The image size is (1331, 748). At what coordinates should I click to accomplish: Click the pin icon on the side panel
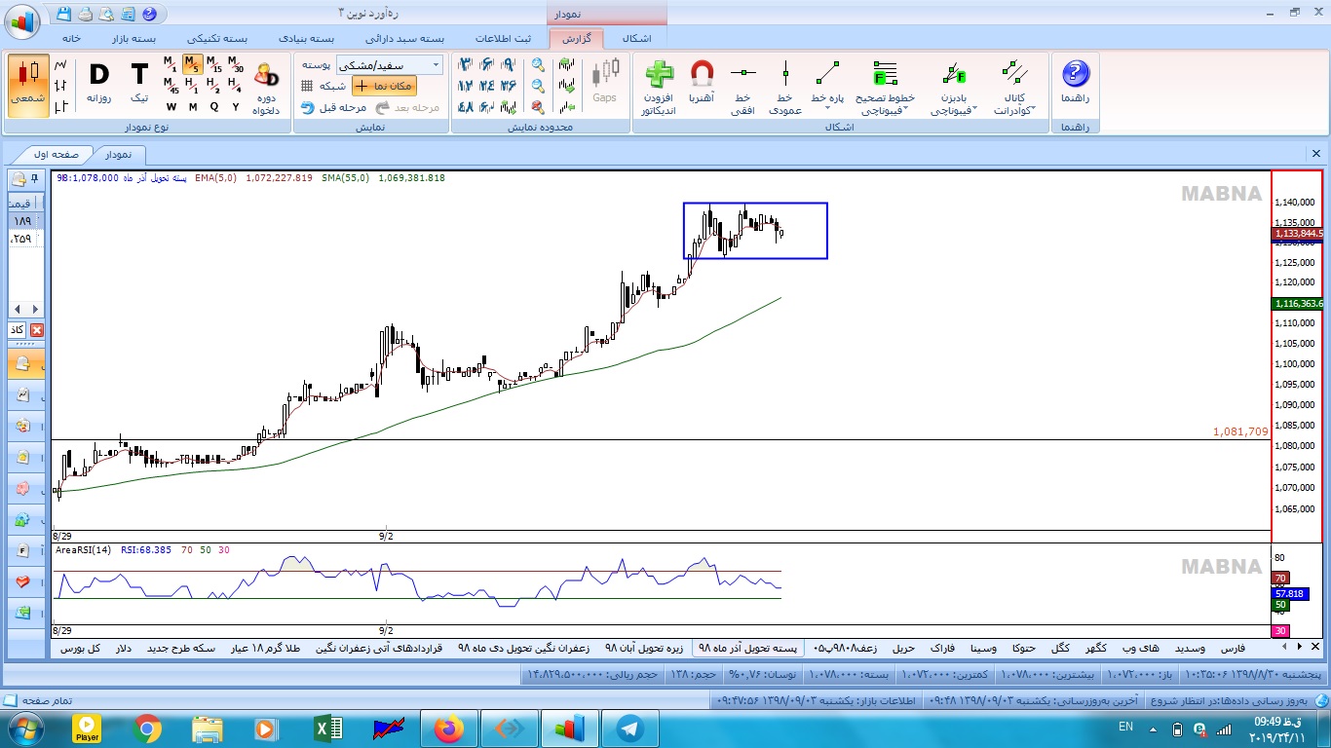click(36, 178)
